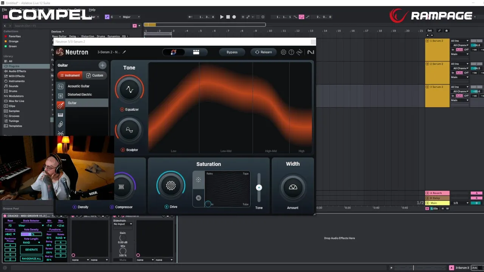The width and height of the screenshot is (484, 272).
Task: Toggle the Sculptor power button
Action: click(123, 150)
